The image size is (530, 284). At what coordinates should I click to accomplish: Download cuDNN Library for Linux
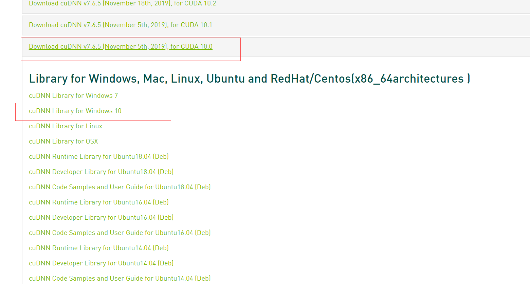pos(66,126)
